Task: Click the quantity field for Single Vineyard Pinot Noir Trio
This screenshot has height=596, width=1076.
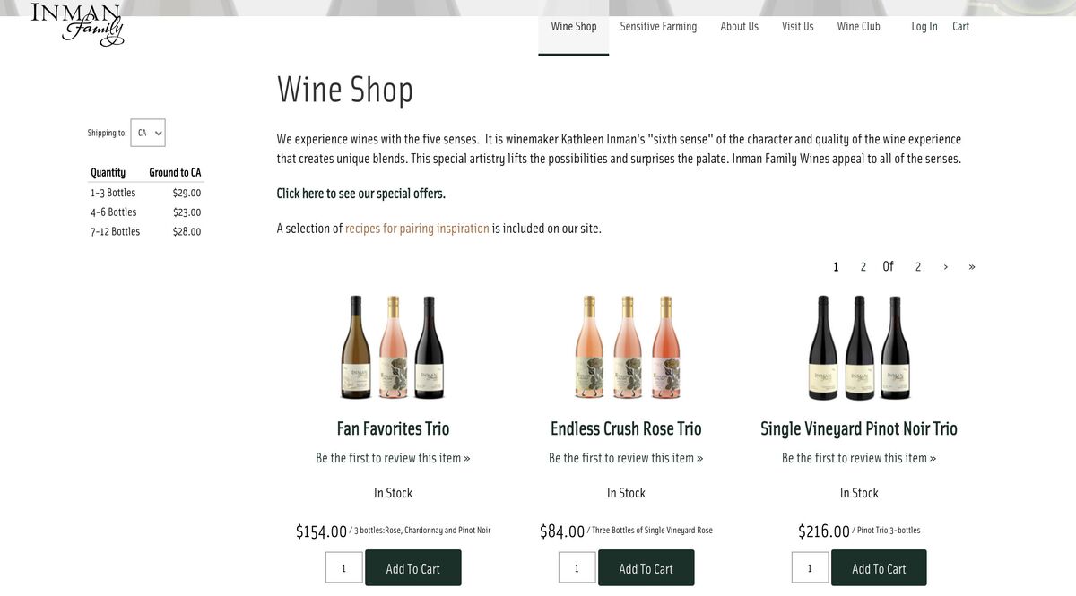Action: [810, 567]
